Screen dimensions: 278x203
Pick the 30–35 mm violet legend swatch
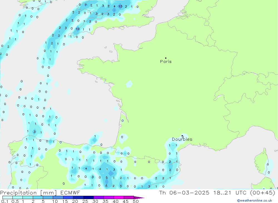[99, 197]
